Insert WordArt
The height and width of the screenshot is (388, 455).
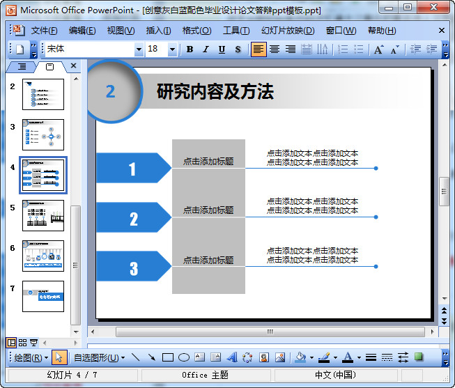coord(231,357)
